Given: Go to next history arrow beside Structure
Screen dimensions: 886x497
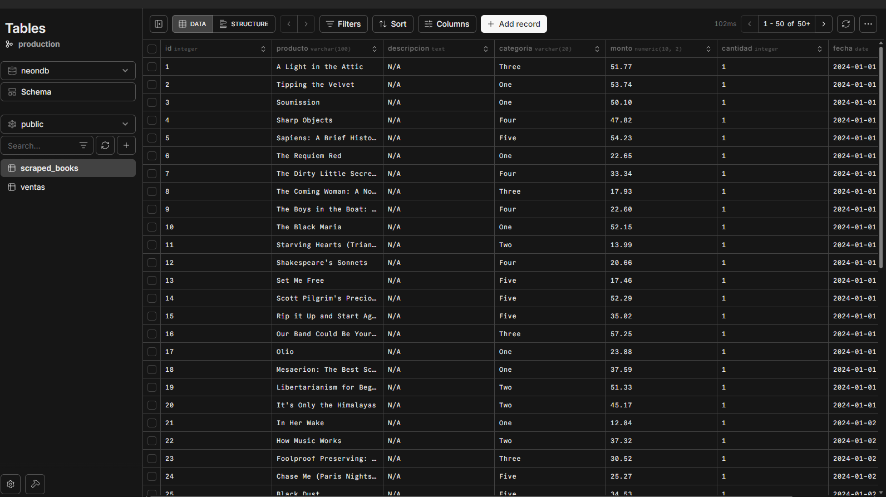Looking at the screenshot, I should point(306,24).
